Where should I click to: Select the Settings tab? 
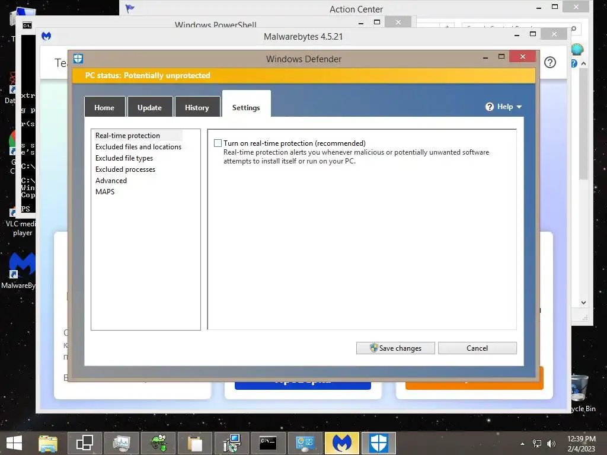tap(246, 104)
